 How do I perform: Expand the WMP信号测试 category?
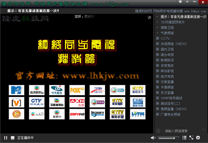(158, 98)
